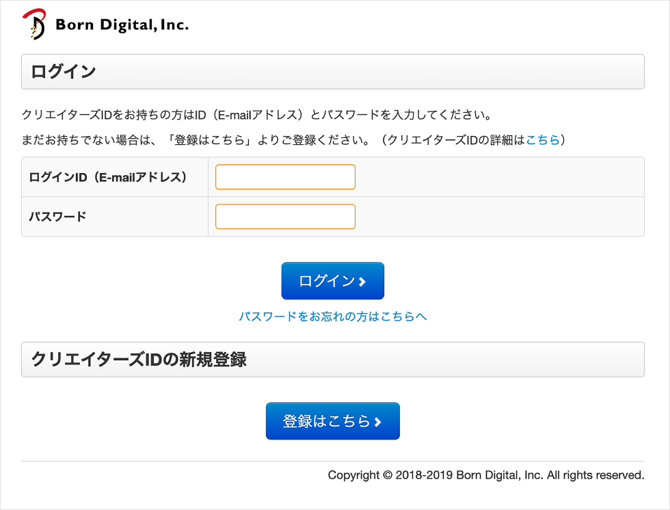The height and width of the screenshot is (510, 670).
Task: Click the arrow chevron on the ログイン button
Action: pyautogui.click(x=362, y=282)
